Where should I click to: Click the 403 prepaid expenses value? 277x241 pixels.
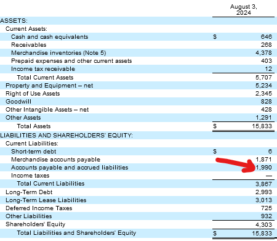click(267, 61)
